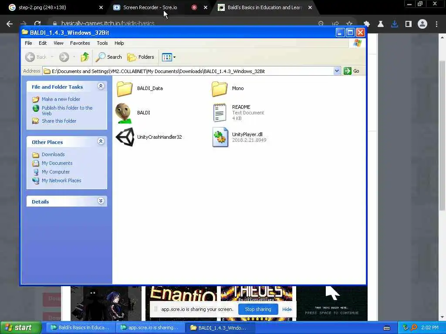The image size is (446, 334).
Task: Click the Make a new folder icon
Action: pyautogui.click(x=36, y=99)
